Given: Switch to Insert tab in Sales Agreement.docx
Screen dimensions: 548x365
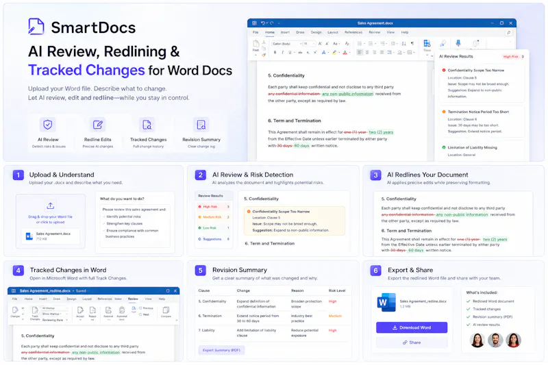Looking at the screenshot, I should click(x=285, y=32).
